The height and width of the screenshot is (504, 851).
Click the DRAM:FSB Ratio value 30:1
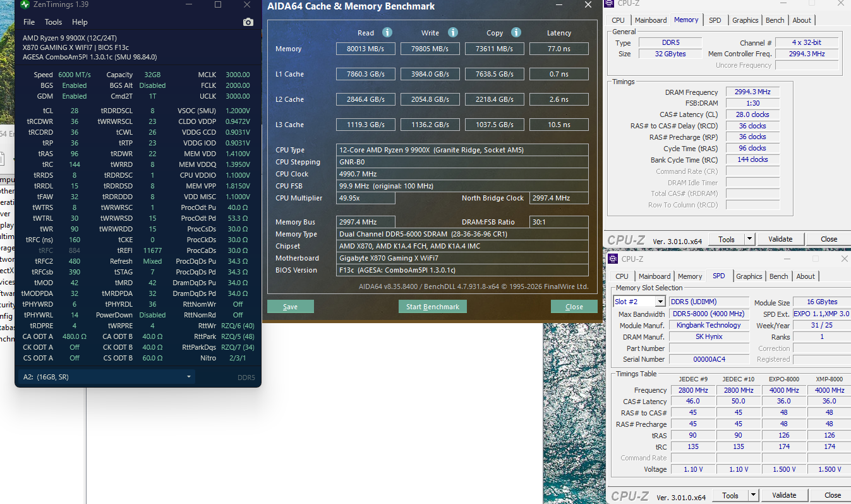559,222
